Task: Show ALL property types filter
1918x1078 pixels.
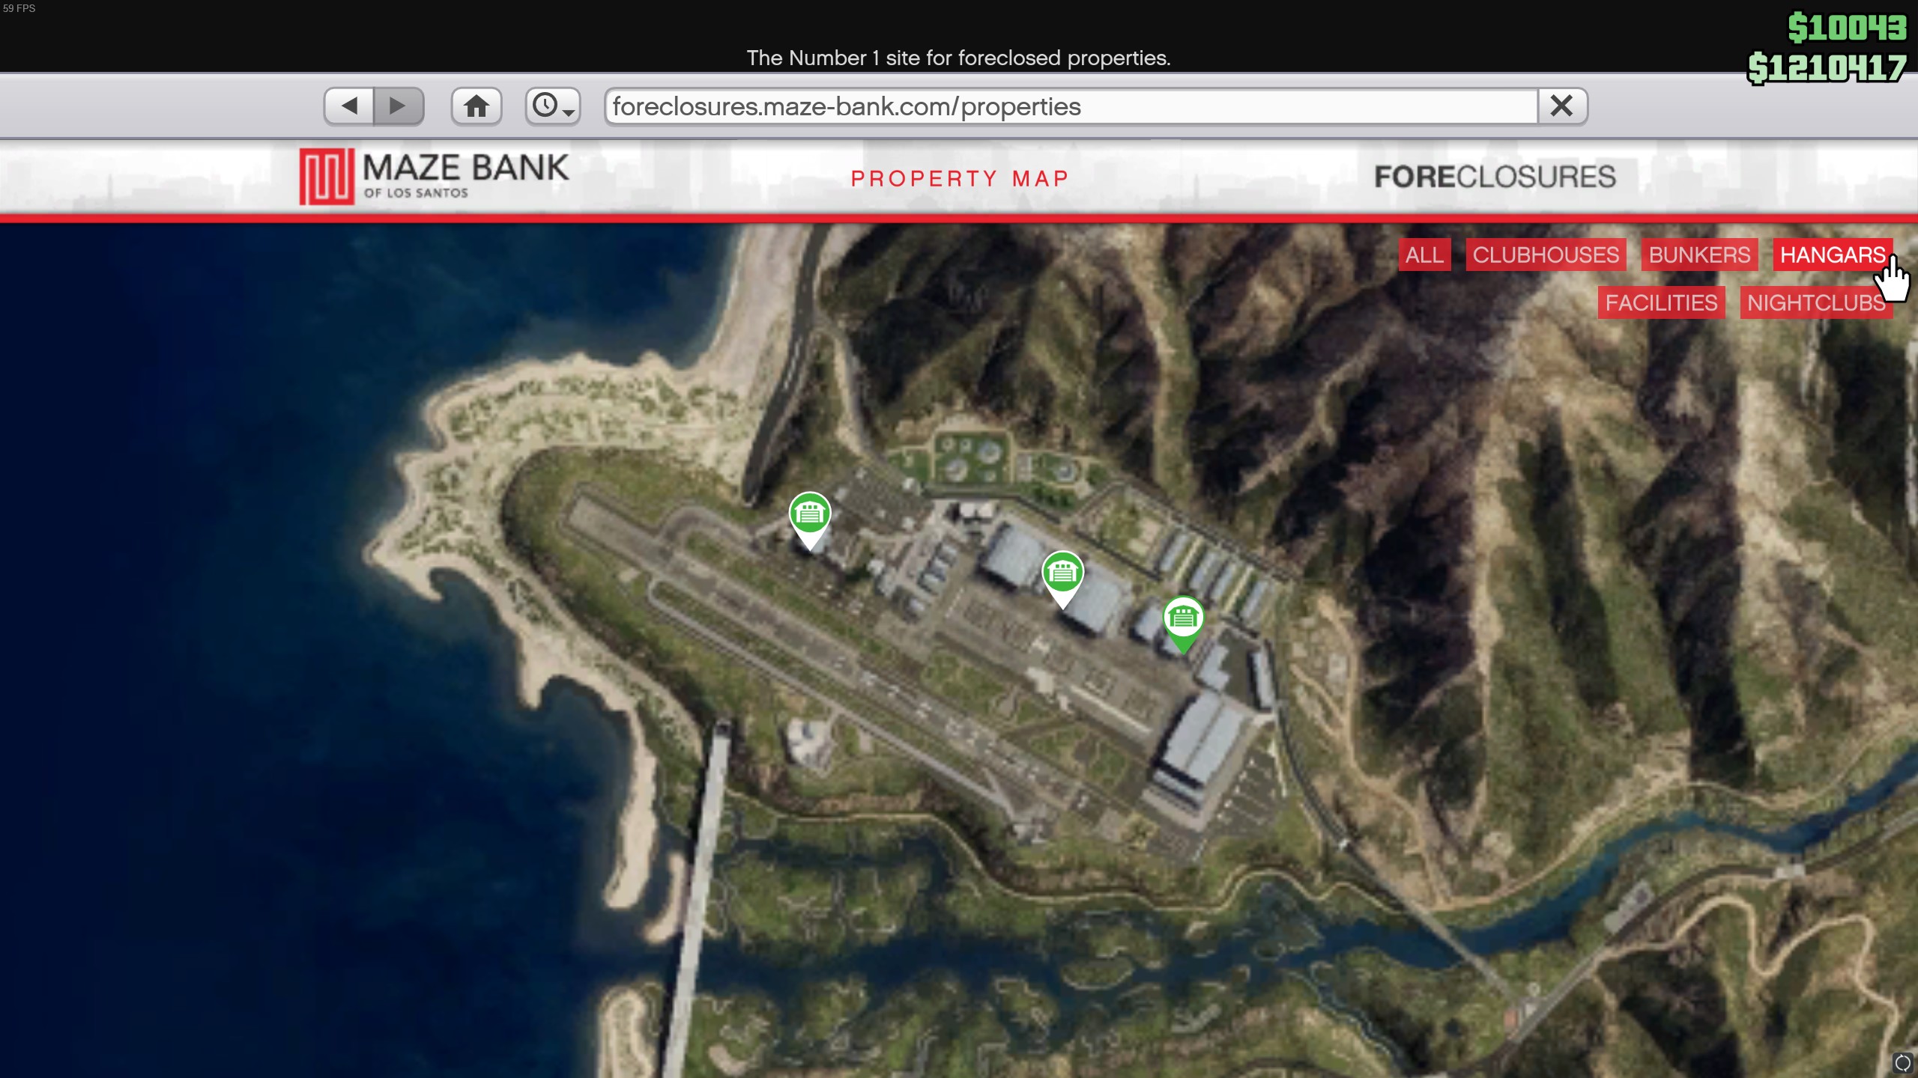Action: 1424,255
